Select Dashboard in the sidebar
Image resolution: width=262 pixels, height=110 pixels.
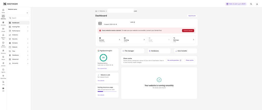coord(19,23)
